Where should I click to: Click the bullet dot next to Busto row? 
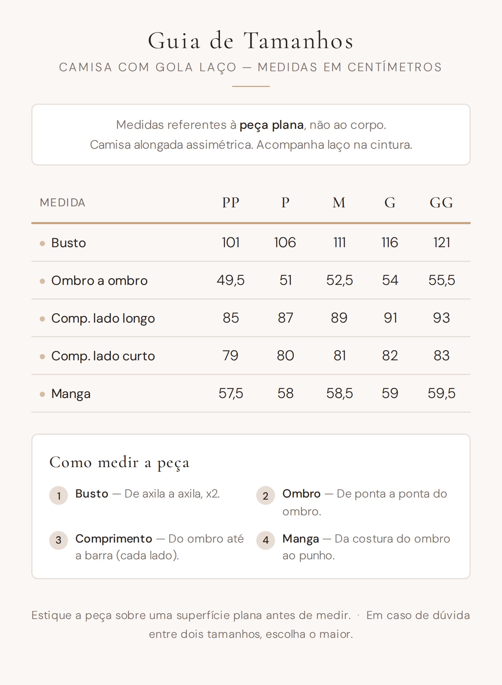pyautogui.click(x=43, y=243)
